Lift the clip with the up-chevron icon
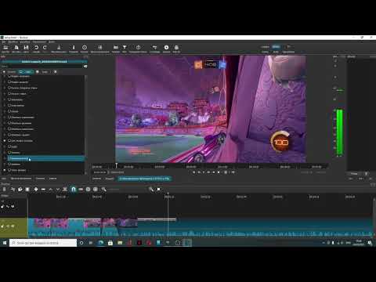This screenshot has width=376, height=282. coord(51,190)
